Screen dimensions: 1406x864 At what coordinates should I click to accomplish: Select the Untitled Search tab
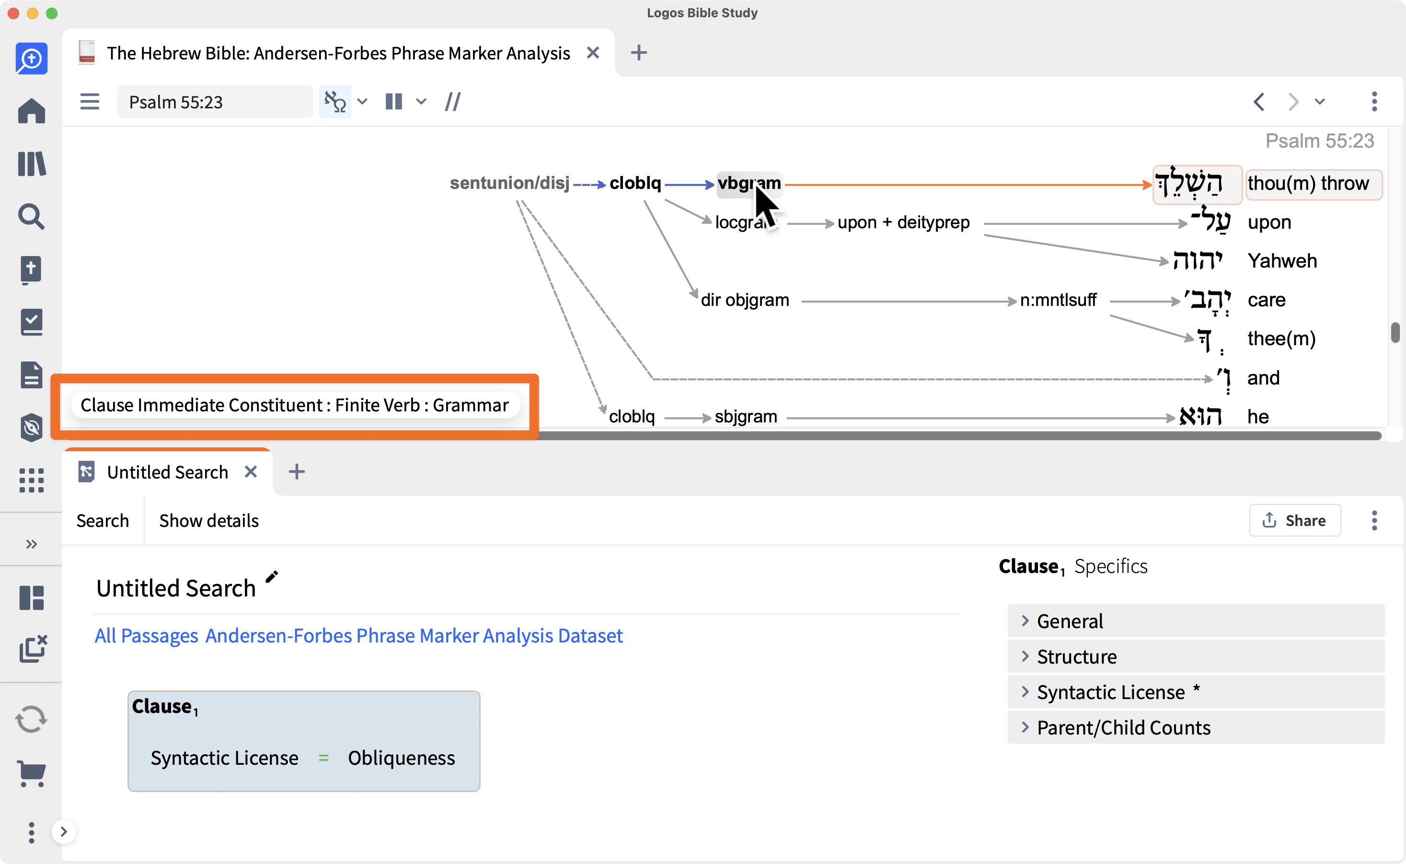click(x=167, y=472)
